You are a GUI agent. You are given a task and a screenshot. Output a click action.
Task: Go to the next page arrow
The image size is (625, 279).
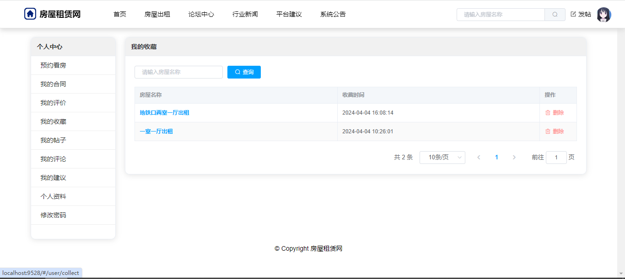tap(514, 158)
